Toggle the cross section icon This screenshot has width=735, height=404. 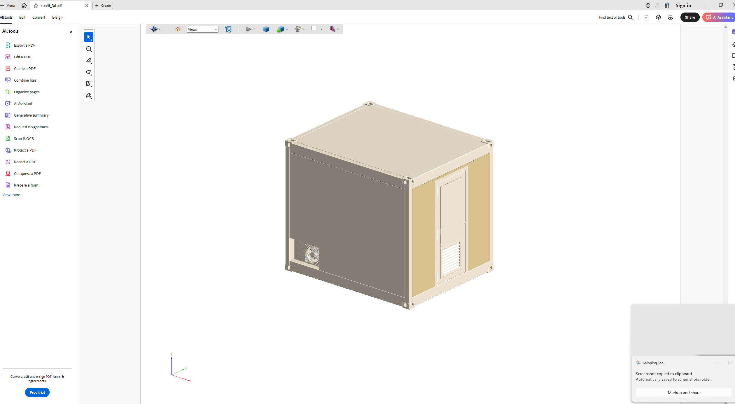click(332, 29)
